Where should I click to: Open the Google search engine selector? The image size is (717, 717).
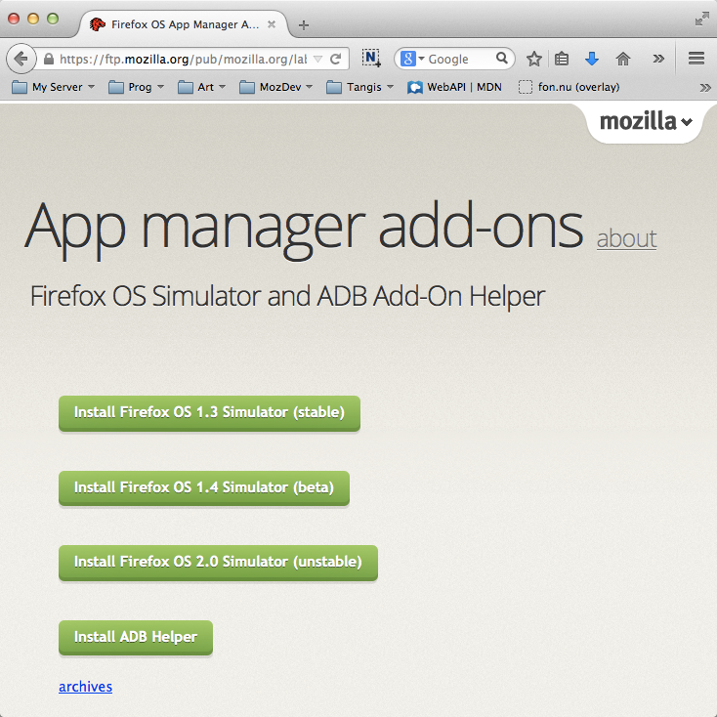click(x=412, y=59)
